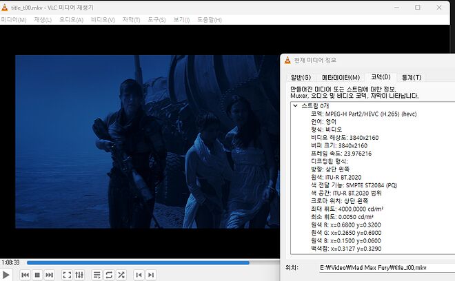Viewport: 455px width, 281px height.
Task: Go to next chapter button
Action: pos(151,275)
